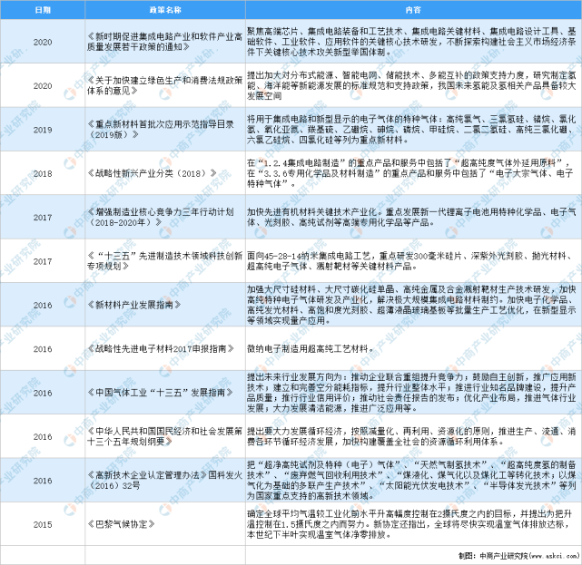The image size is (582, 565).
Task: Click the 政策名称 column header
Action: [x=154, y=9]
